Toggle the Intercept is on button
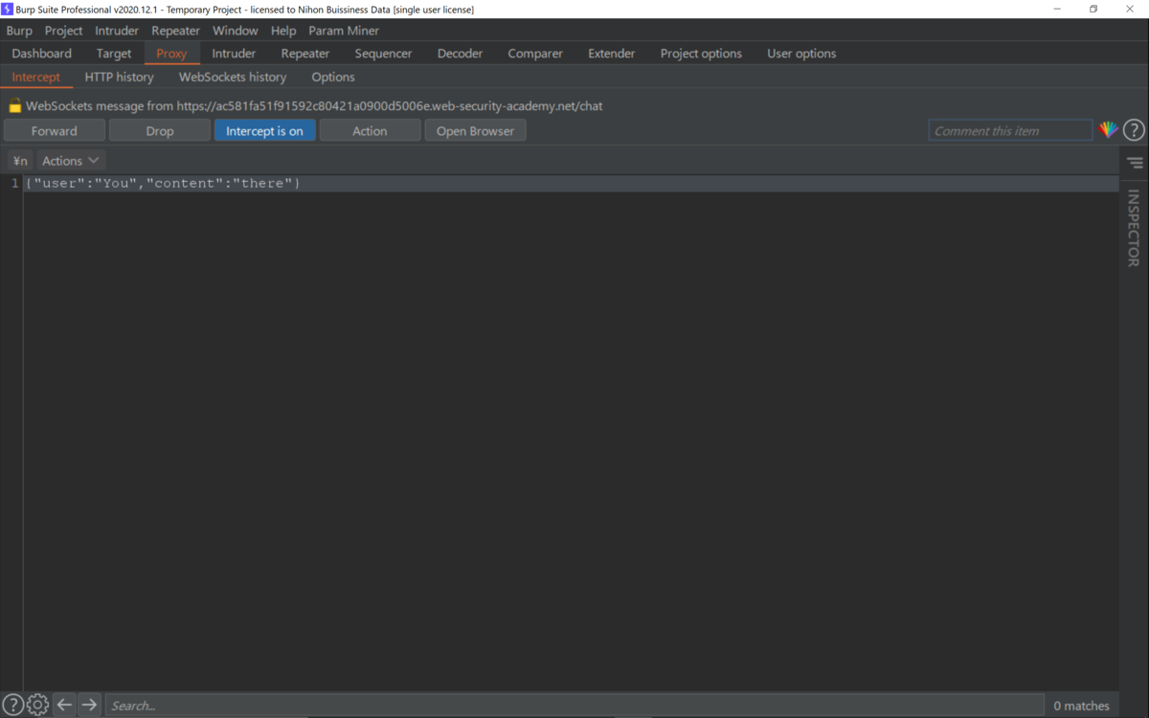 264,131
